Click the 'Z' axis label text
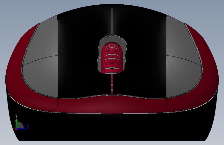 click(28, 127)
